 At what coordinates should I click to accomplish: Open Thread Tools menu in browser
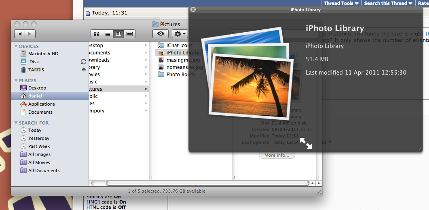341,3
